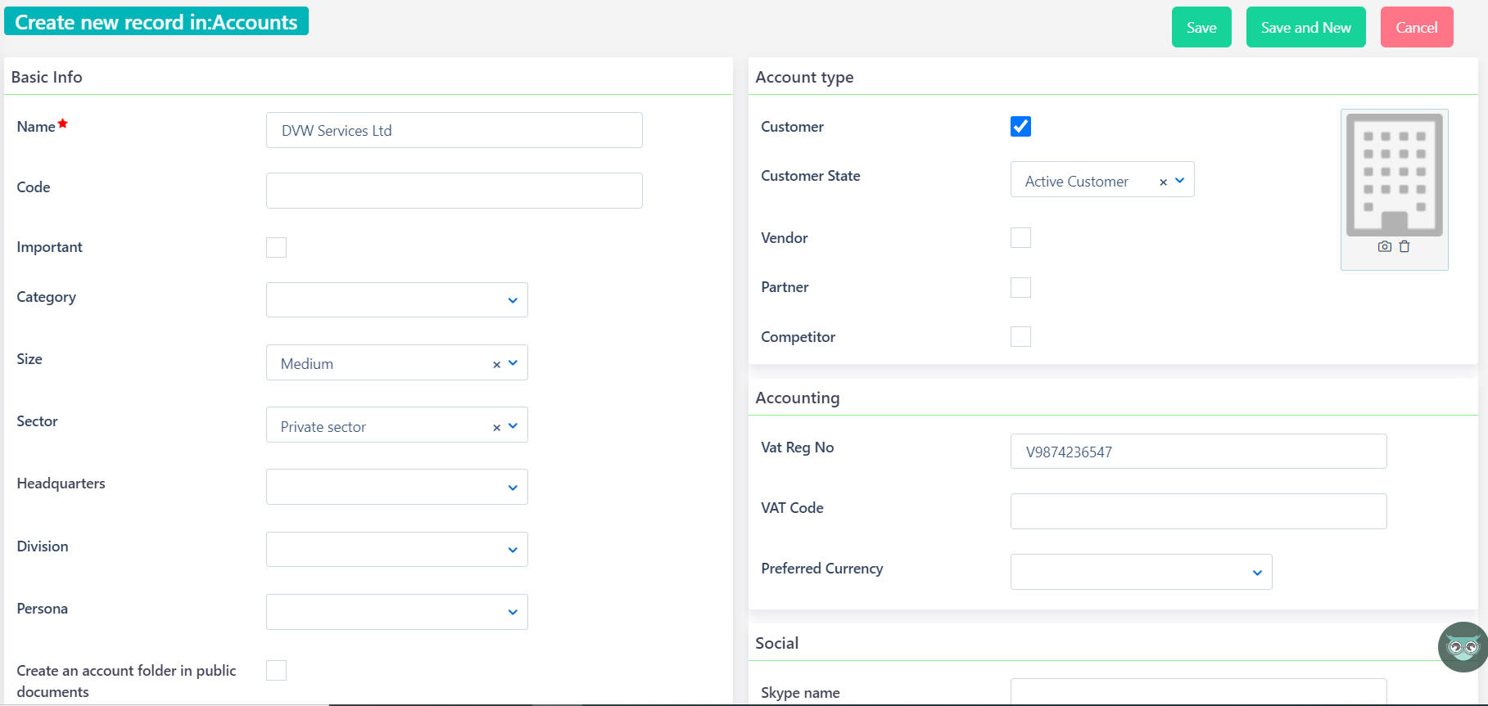Click the Account type section heading
This screenshot has height=706, width=1488.
(x=804, y=77)
